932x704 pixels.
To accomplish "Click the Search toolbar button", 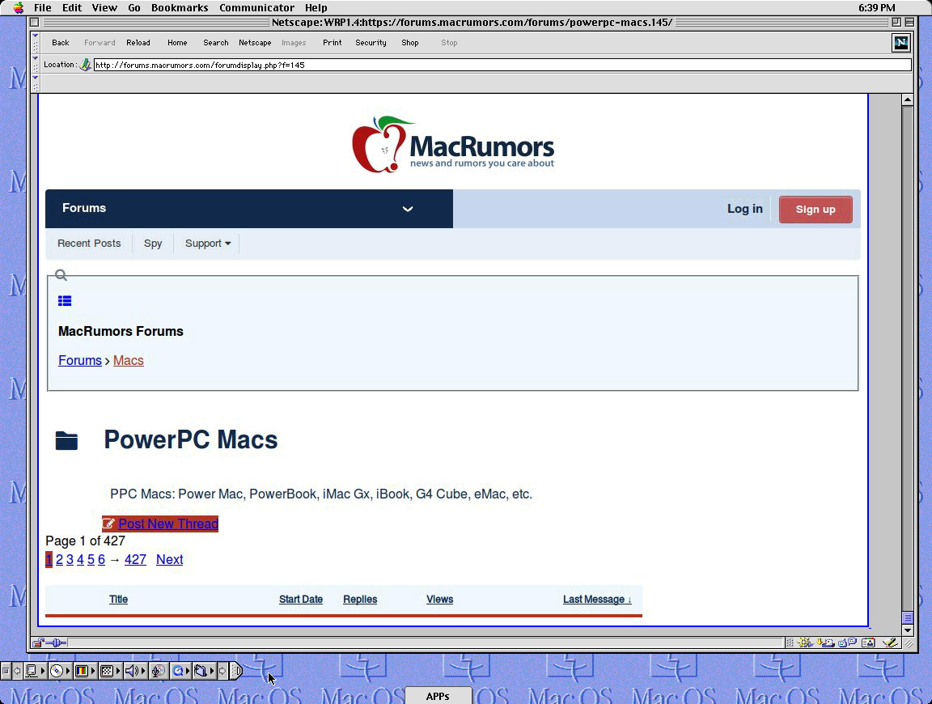I will 216,43.
